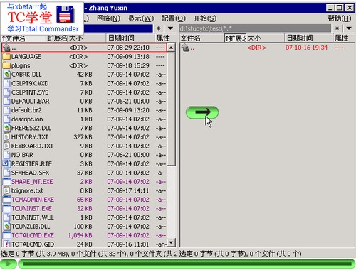
Task: Select the CABRK.DLL file icon
Action: 7,75
